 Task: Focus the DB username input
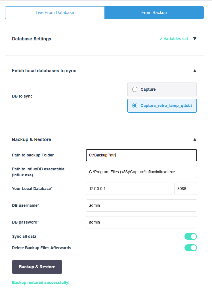(x=141, y=205)
